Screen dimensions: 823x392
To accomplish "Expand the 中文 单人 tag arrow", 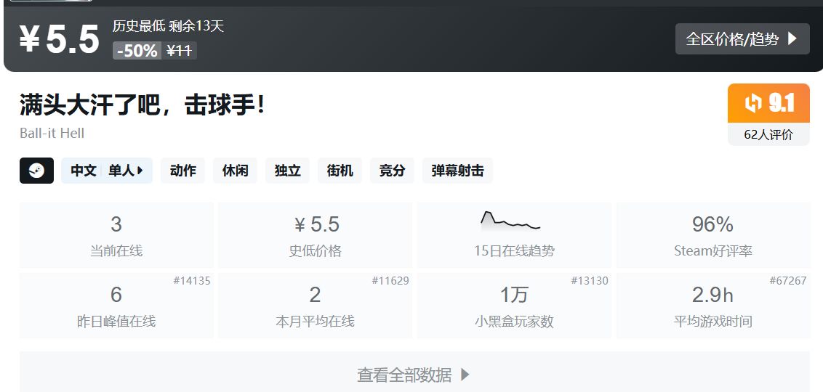I will pyautogui.click(x=140, y=171).
